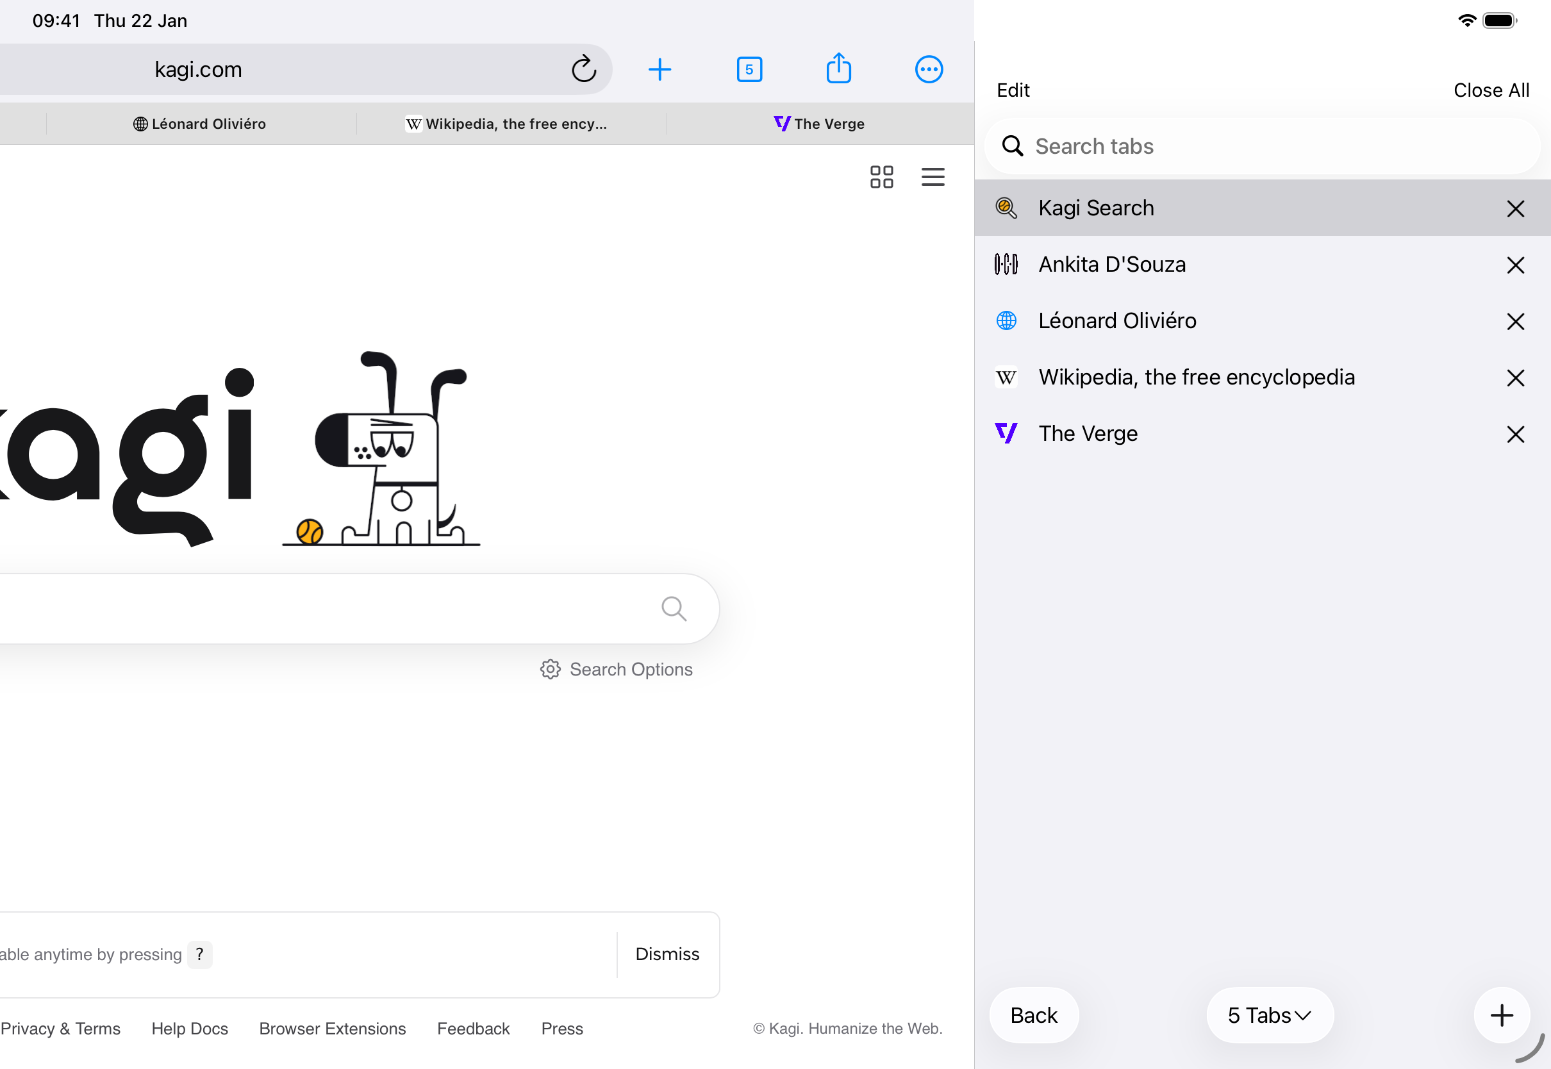Screen dimensions: 1551x1069
Task: Create a new tab with the plus button bottom right
Action: coord(1502,1015)
